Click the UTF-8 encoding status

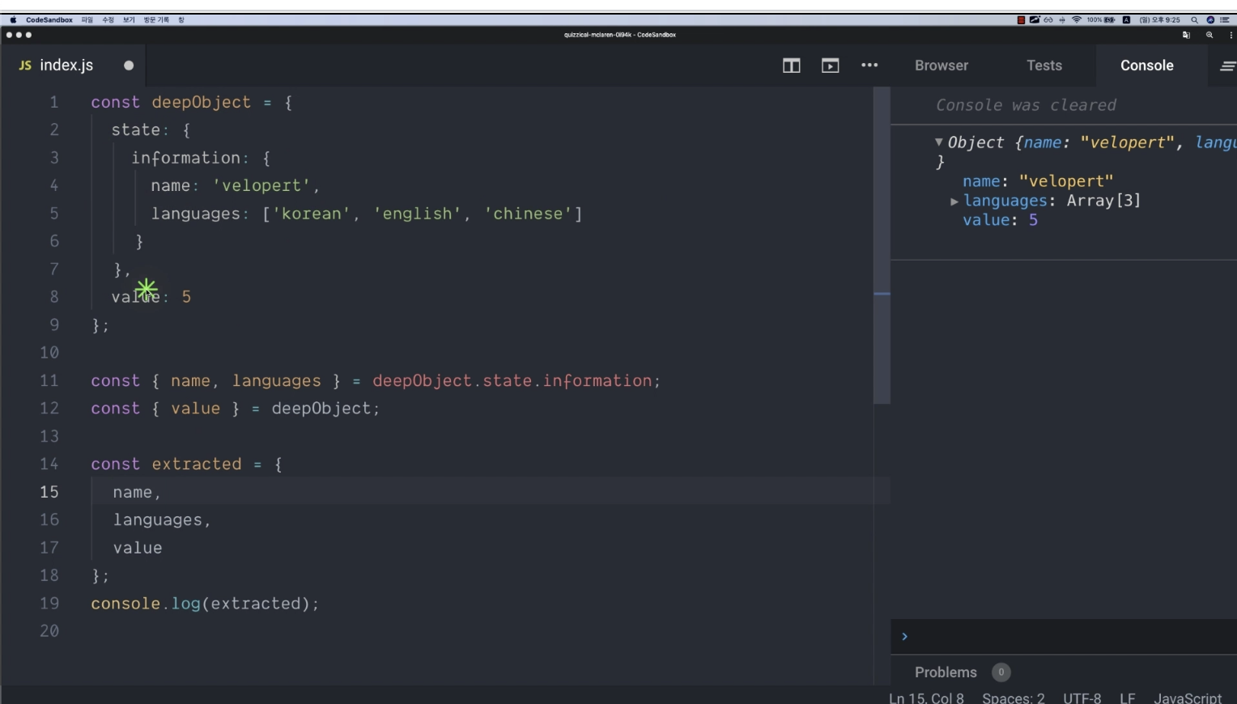(x=1082, y=698)
